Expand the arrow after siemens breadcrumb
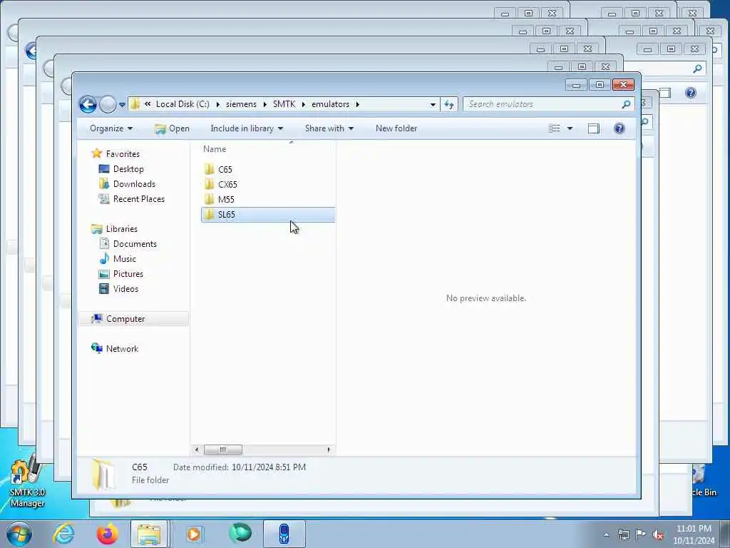 click(x=264, y=104)
